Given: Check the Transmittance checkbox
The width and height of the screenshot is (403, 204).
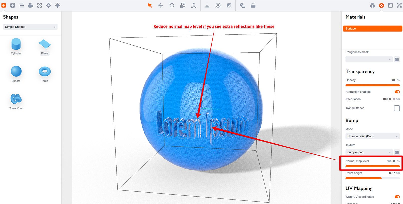Looking at the screenshot, I should (397, 108).
